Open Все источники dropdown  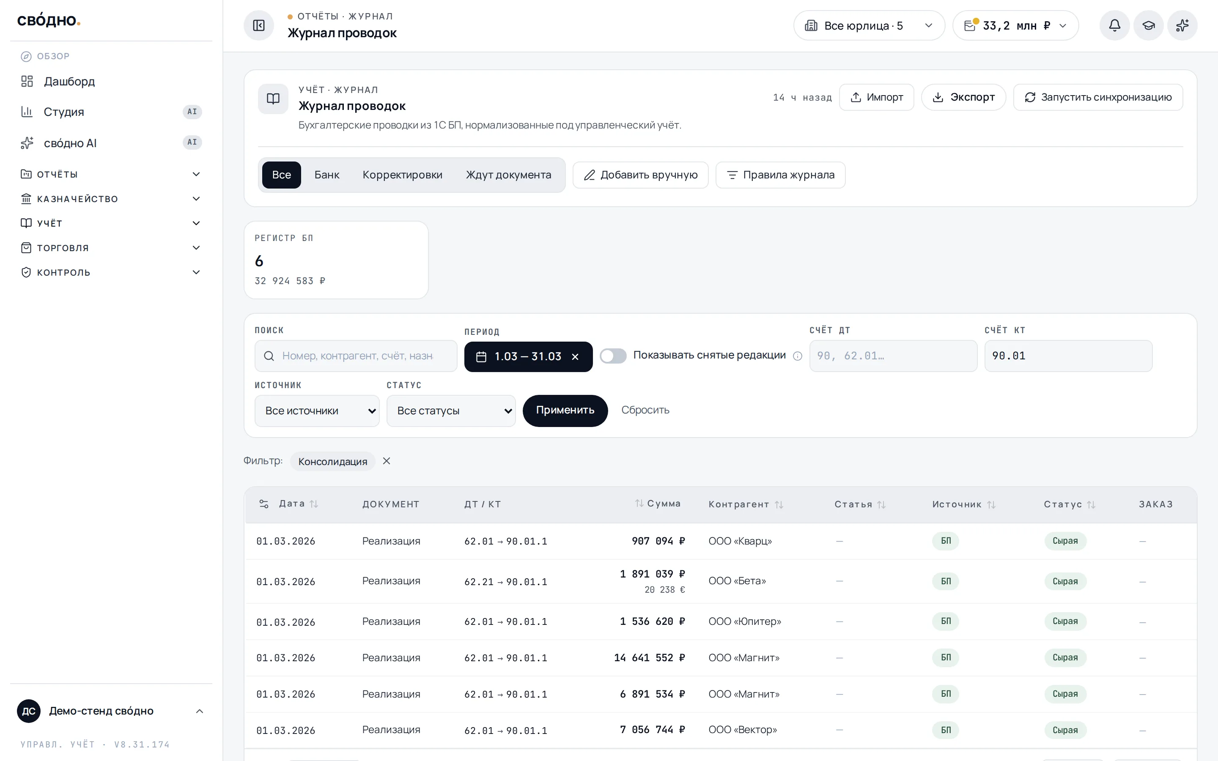317,411
